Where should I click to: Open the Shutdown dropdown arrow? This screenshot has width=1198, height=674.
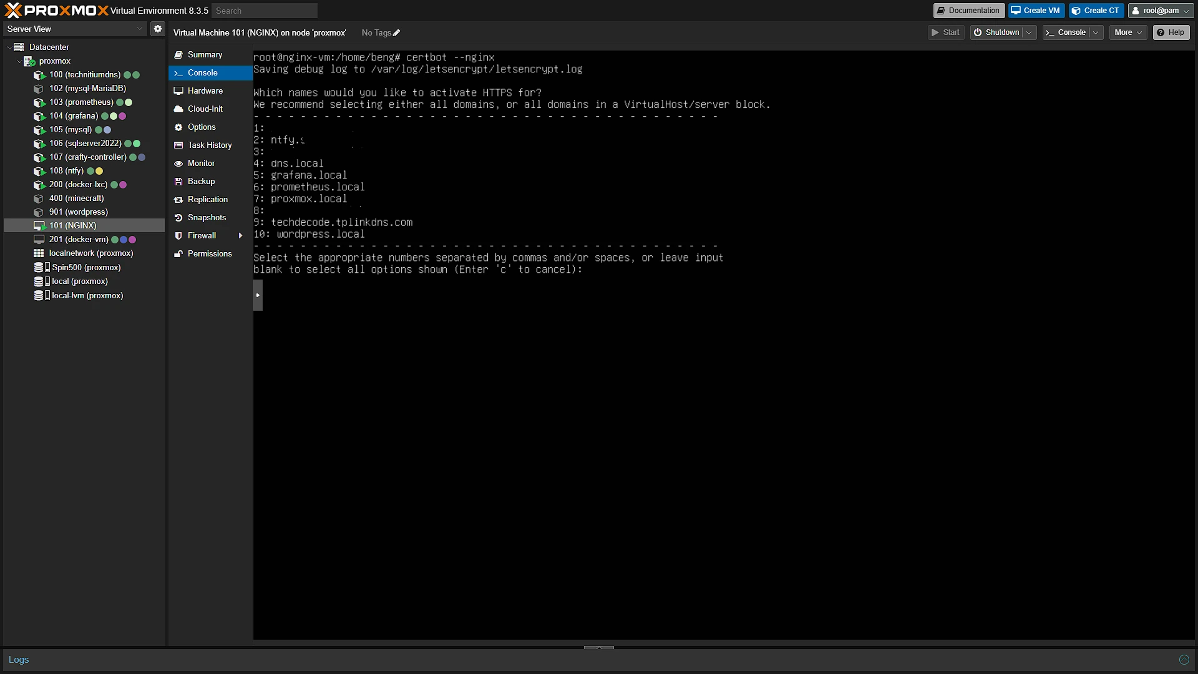1029,32
